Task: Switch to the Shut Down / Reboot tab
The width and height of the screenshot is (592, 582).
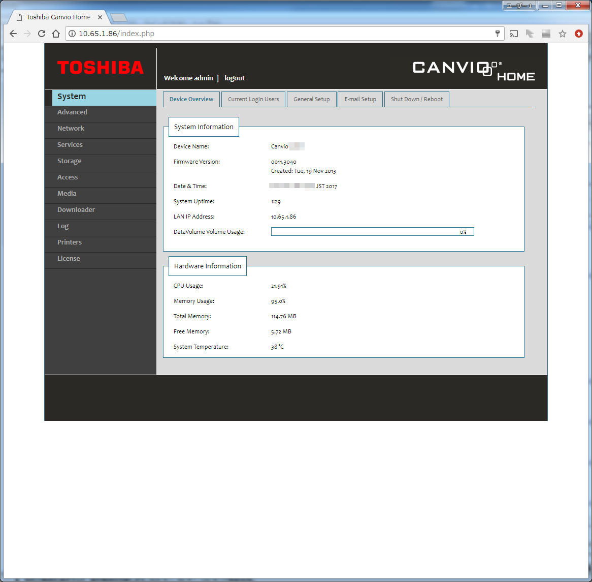Action: click(416, 100)
